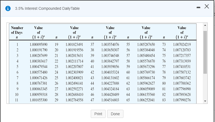Click the value 1.005769730 for day 60
Screen dimensions: 215x122
pos(146,72)
